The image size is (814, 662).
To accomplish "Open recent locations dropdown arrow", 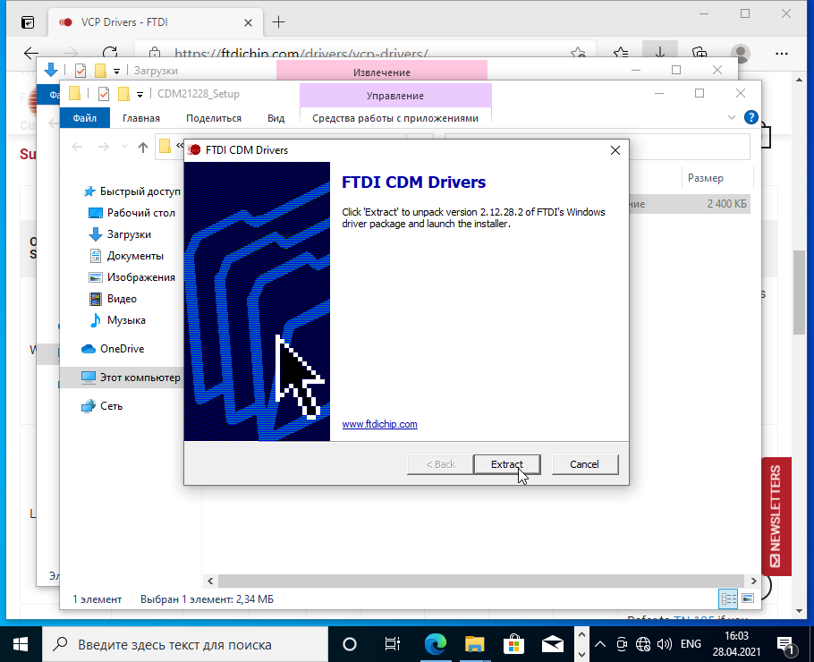I will (124, 147).
